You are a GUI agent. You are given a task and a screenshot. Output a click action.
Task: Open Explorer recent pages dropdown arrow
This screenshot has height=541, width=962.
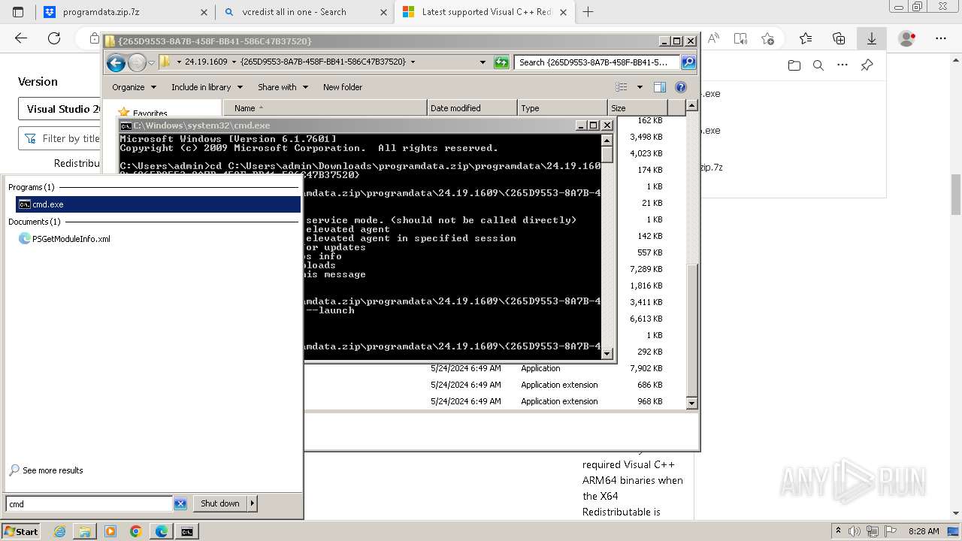[x=151, y=62]
